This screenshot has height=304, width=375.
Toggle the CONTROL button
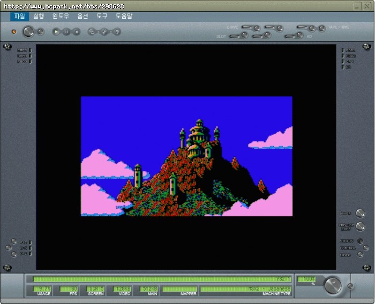tap(366, 248)
